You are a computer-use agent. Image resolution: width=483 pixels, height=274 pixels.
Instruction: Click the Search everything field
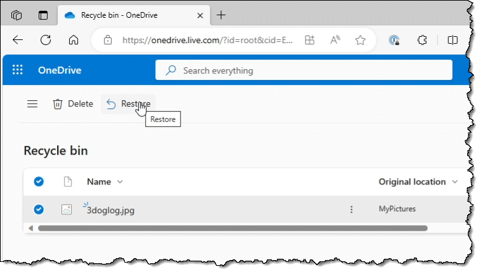pyautogui.click(x=304, y=70)
